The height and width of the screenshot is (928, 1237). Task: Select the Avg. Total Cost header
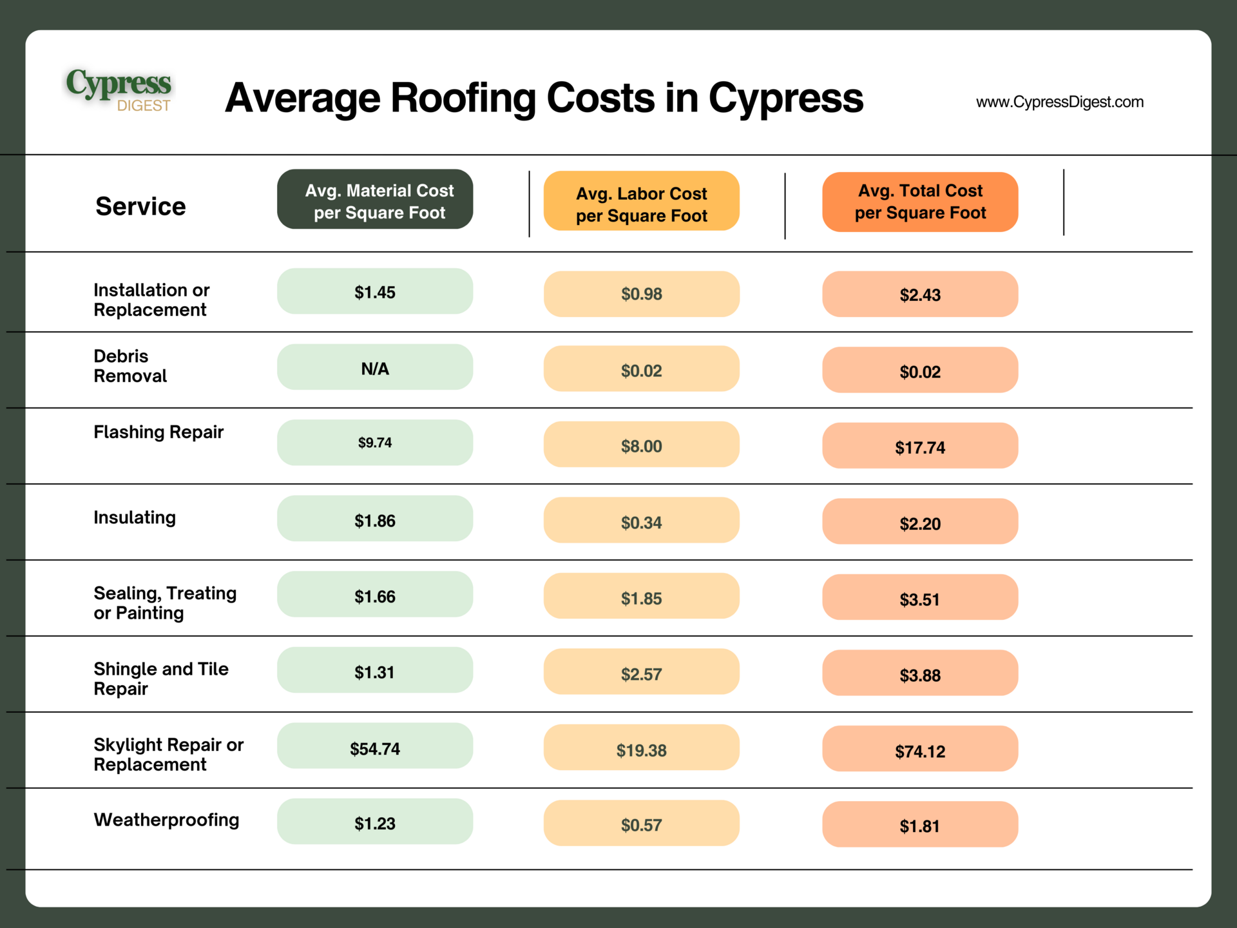(x=919, y=202)
